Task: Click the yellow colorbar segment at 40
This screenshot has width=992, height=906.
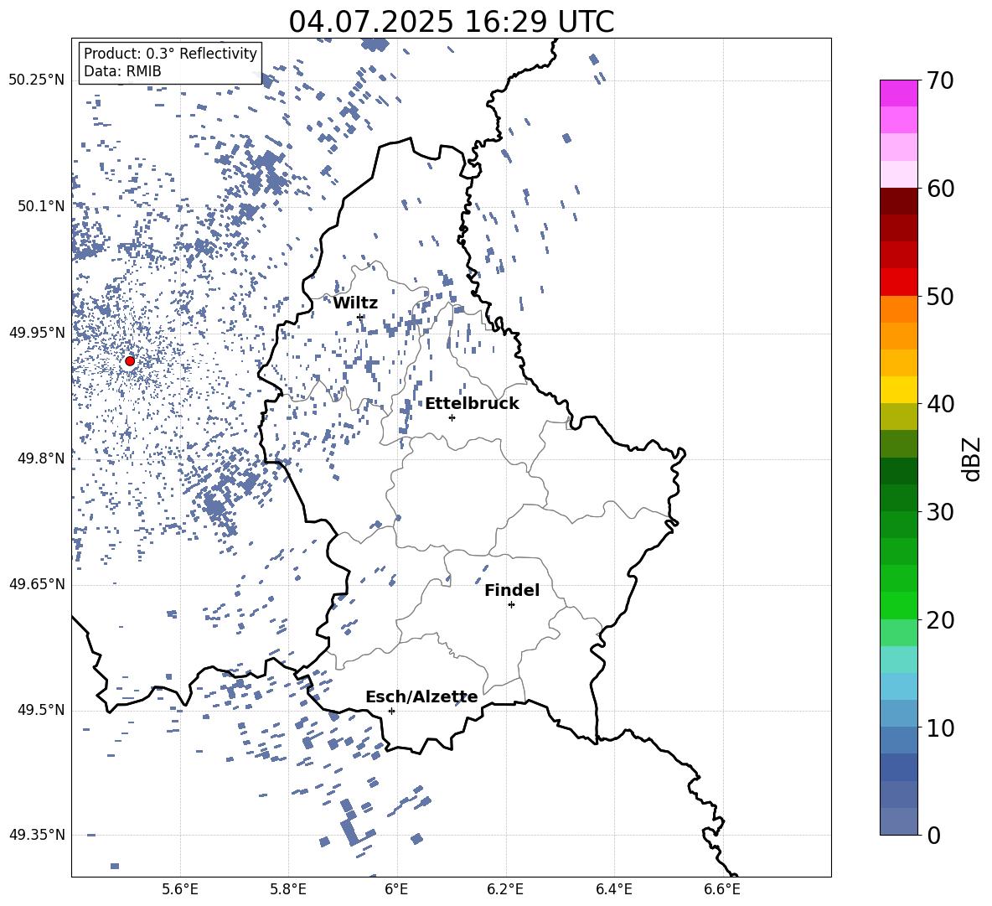Action: pos(898,390)
